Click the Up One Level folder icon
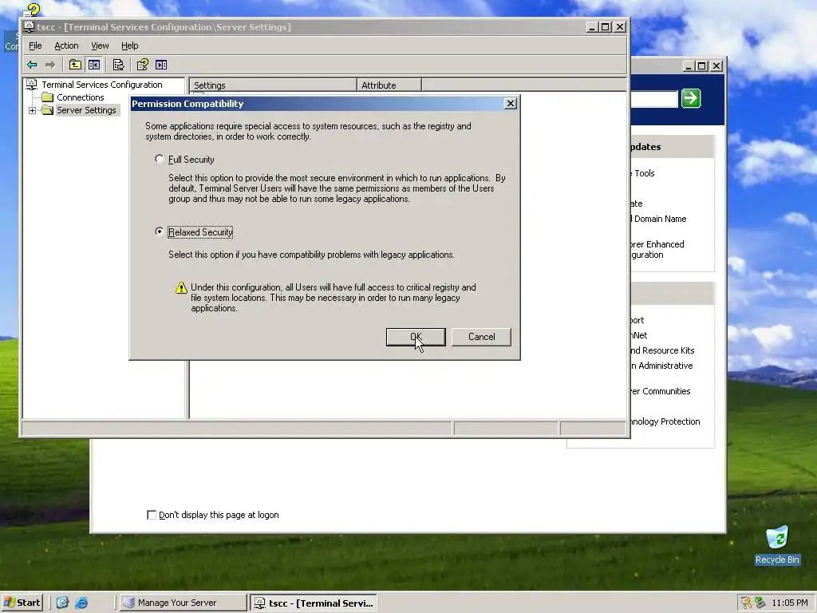 pyautogui.click(x=75, y=65)
